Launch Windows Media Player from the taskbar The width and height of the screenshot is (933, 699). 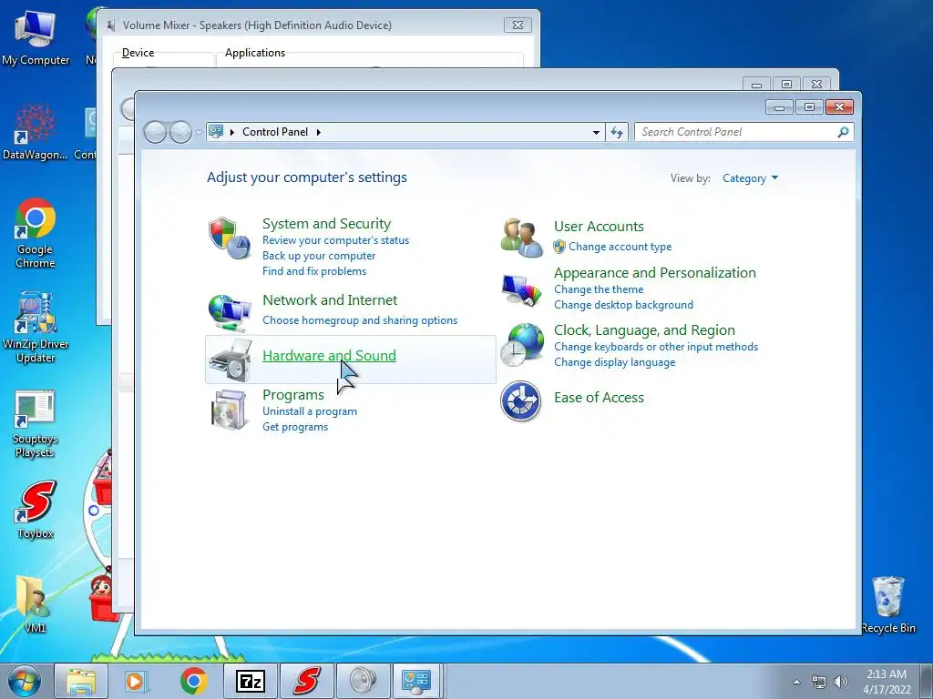point(137,681)
